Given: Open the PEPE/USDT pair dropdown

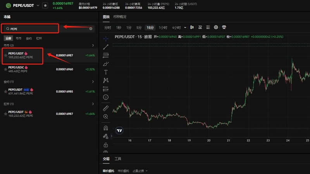Looking at the screenshot, I should click(38, 5).
